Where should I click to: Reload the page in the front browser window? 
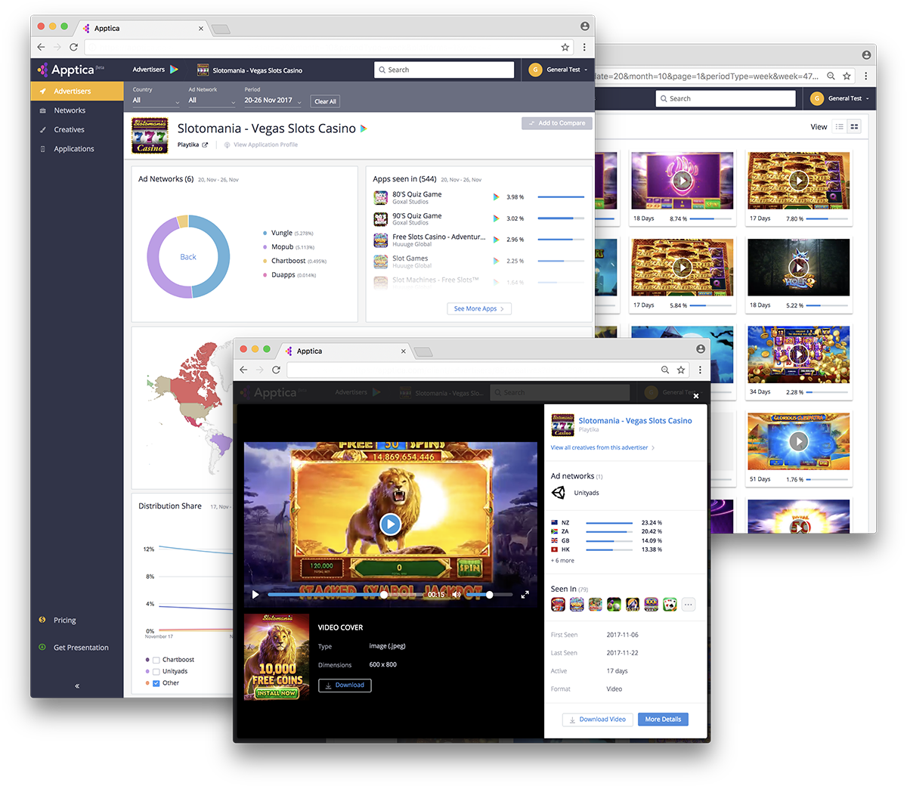pos(276,370)
